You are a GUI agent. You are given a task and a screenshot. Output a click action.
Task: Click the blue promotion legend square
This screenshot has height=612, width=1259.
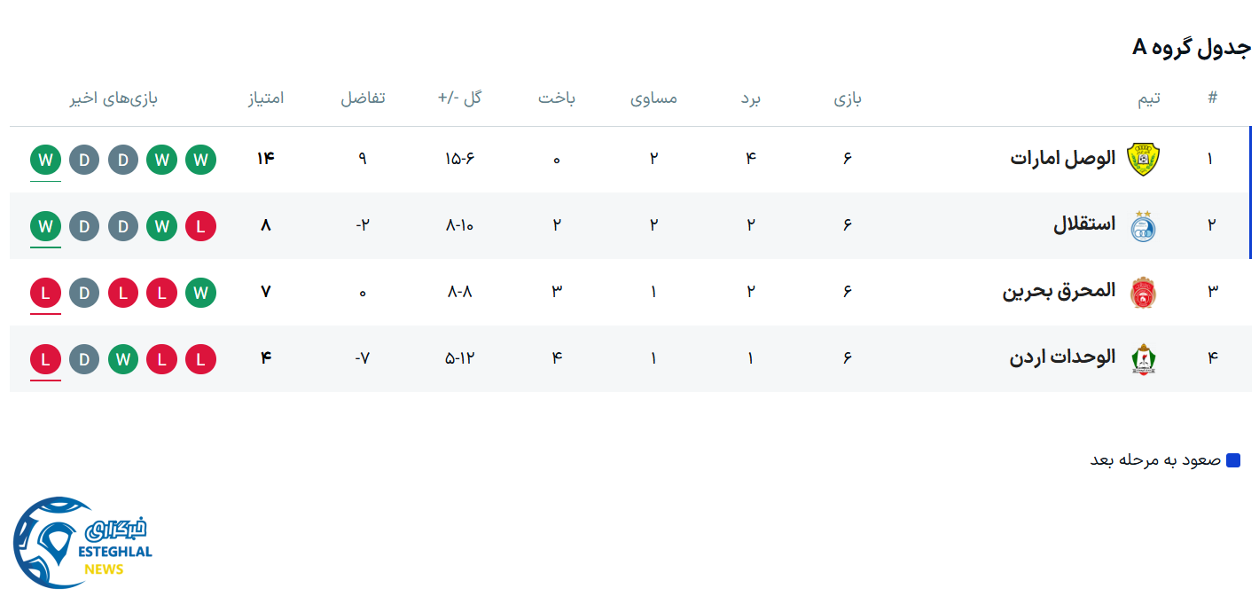(x=1232, y=460)
